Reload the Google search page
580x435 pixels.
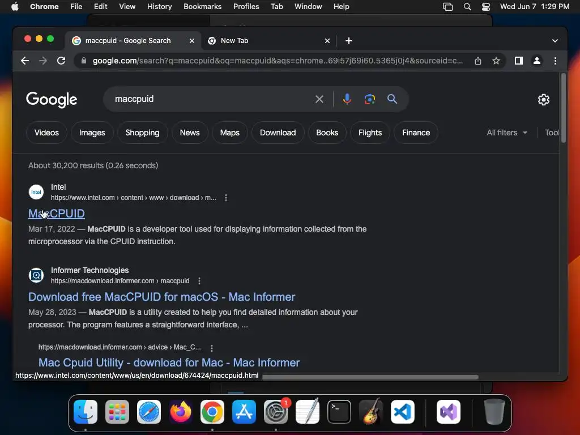(x=61, y=61)
